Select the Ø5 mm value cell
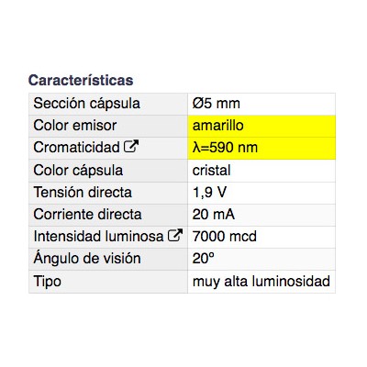 (261, 104)
